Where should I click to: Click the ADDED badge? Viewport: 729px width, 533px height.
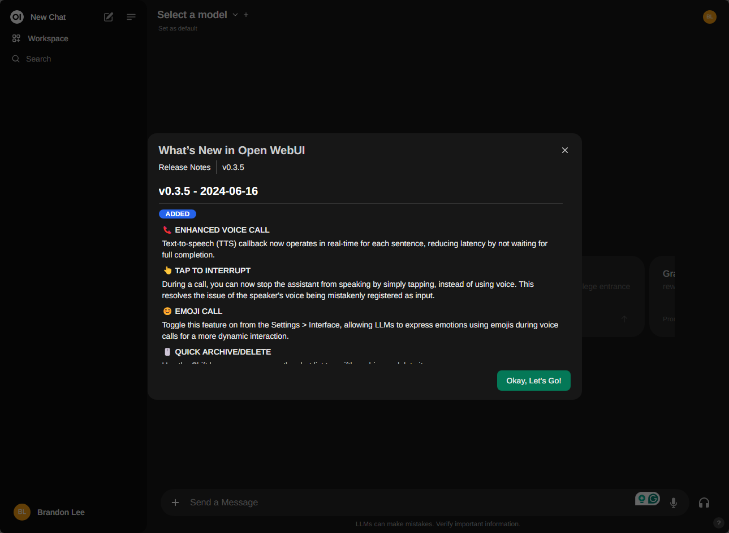[178, 214]
